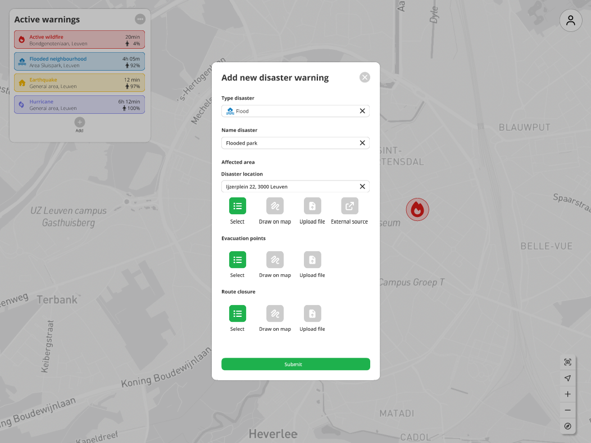This screenshot has width=591, height=443.
Task: Click the Add warning plus icon
Action: pos(80,122)
